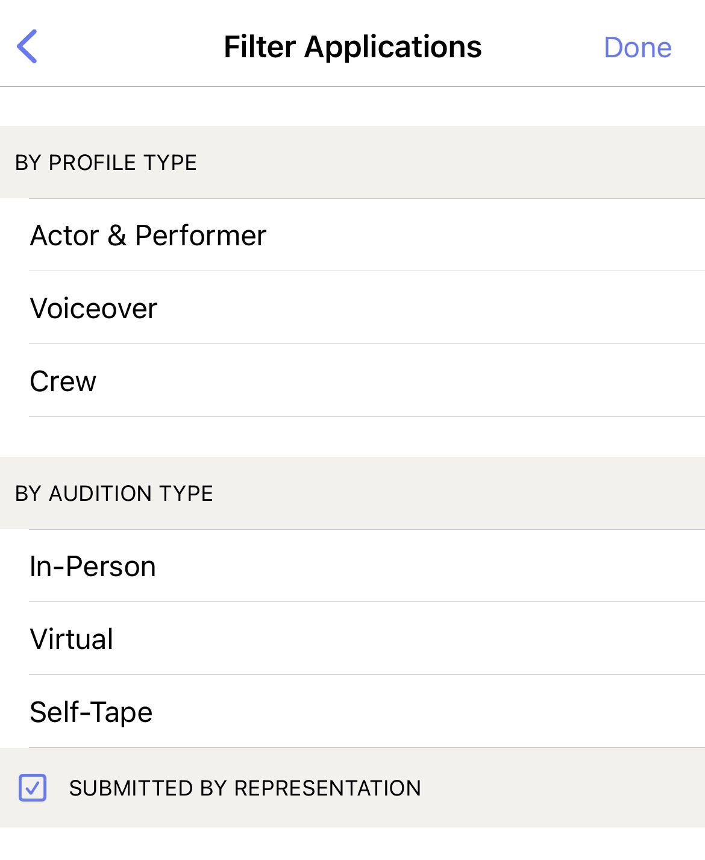
Task: Filter applications by Crew
Action: [x=352, y=381]
